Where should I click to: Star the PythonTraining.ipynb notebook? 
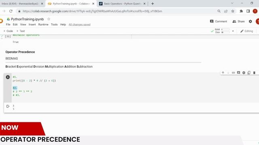tap(49, 19)
